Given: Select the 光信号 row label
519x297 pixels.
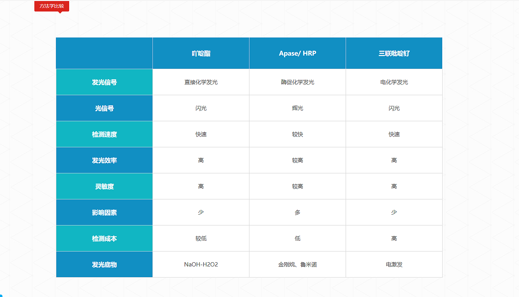Looking at the screenshot, I should coord(104,108).
